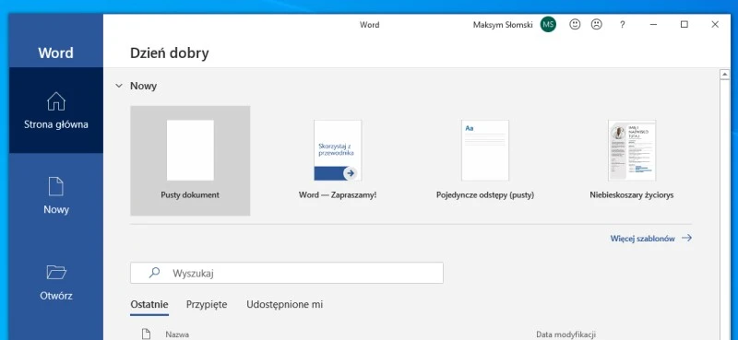Open help with the question mark icon
The width and height of the screenshot is (738, 340).
click(x=622, y=25)
